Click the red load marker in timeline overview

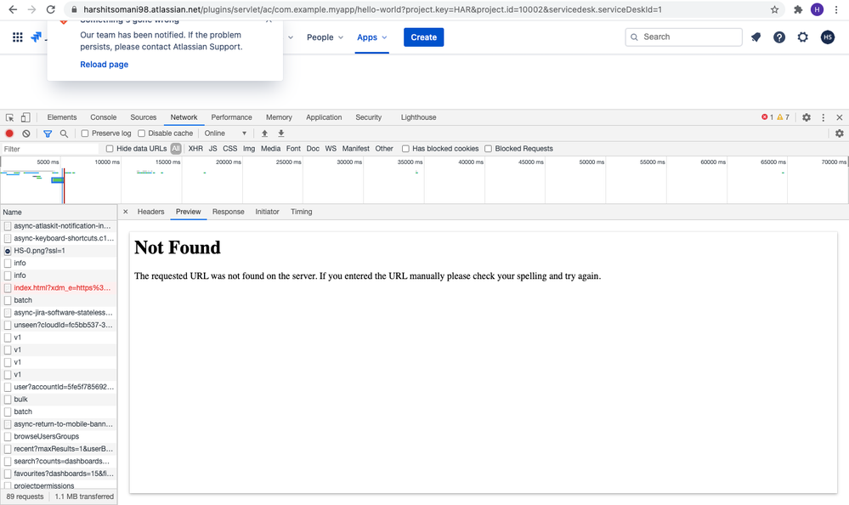pos(64,186)
